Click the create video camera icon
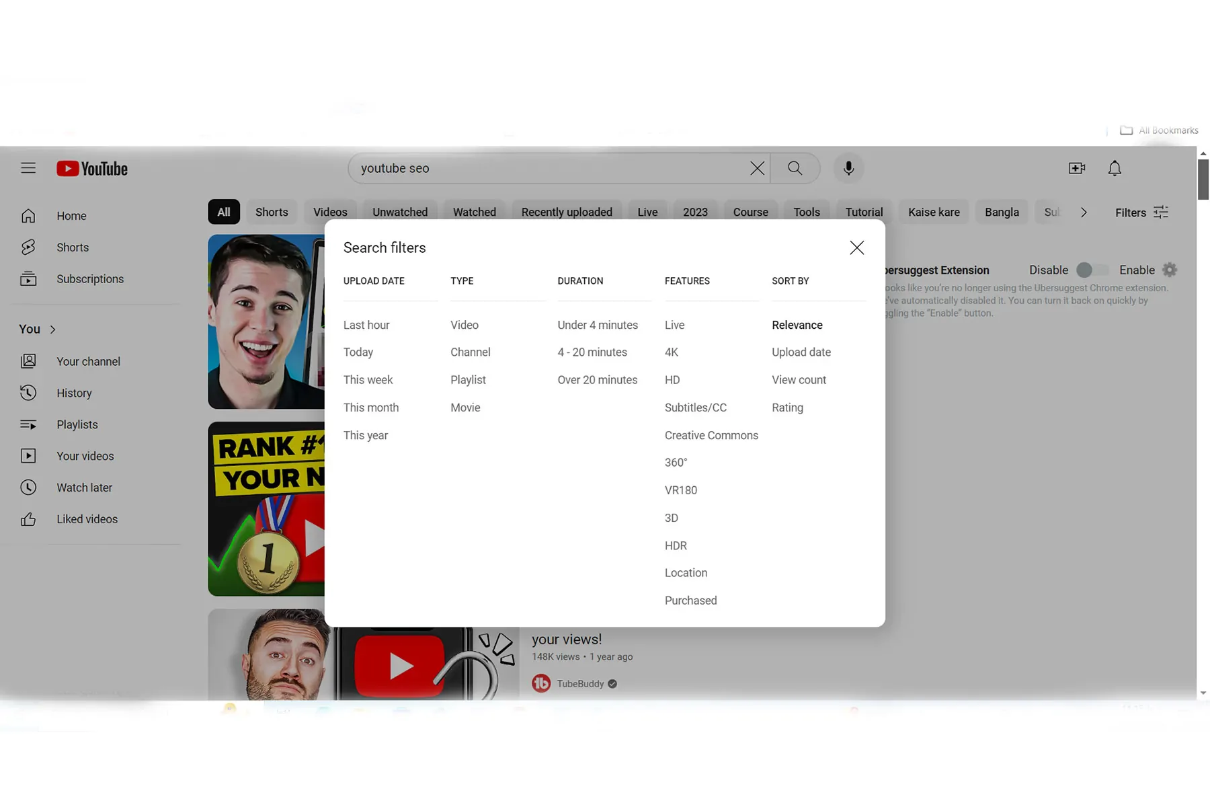The height and width of the screenshot is (807, 1210). point(1076,168)
